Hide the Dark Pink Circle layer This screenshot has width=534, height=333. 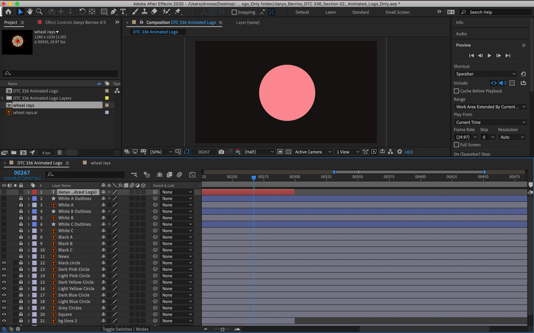coord(4,269)
